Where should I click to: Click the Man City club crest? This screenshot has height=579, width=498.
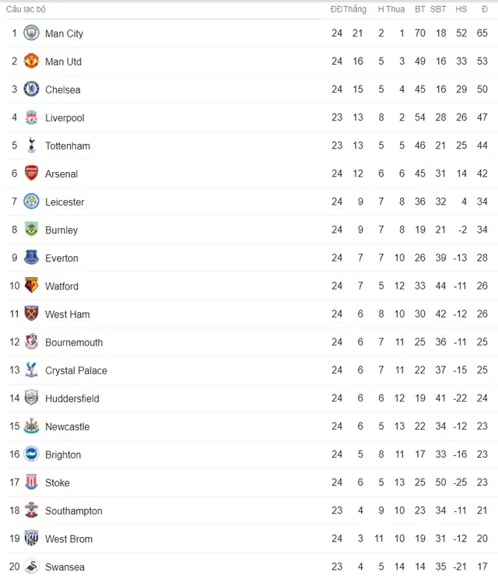pyautogui.click(x=31, y=33)
